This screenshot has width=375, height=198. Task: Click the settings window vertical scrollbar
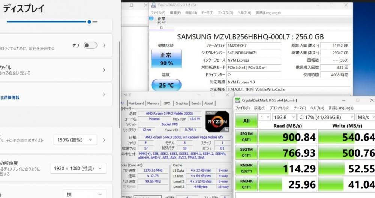tap(119, 85)
